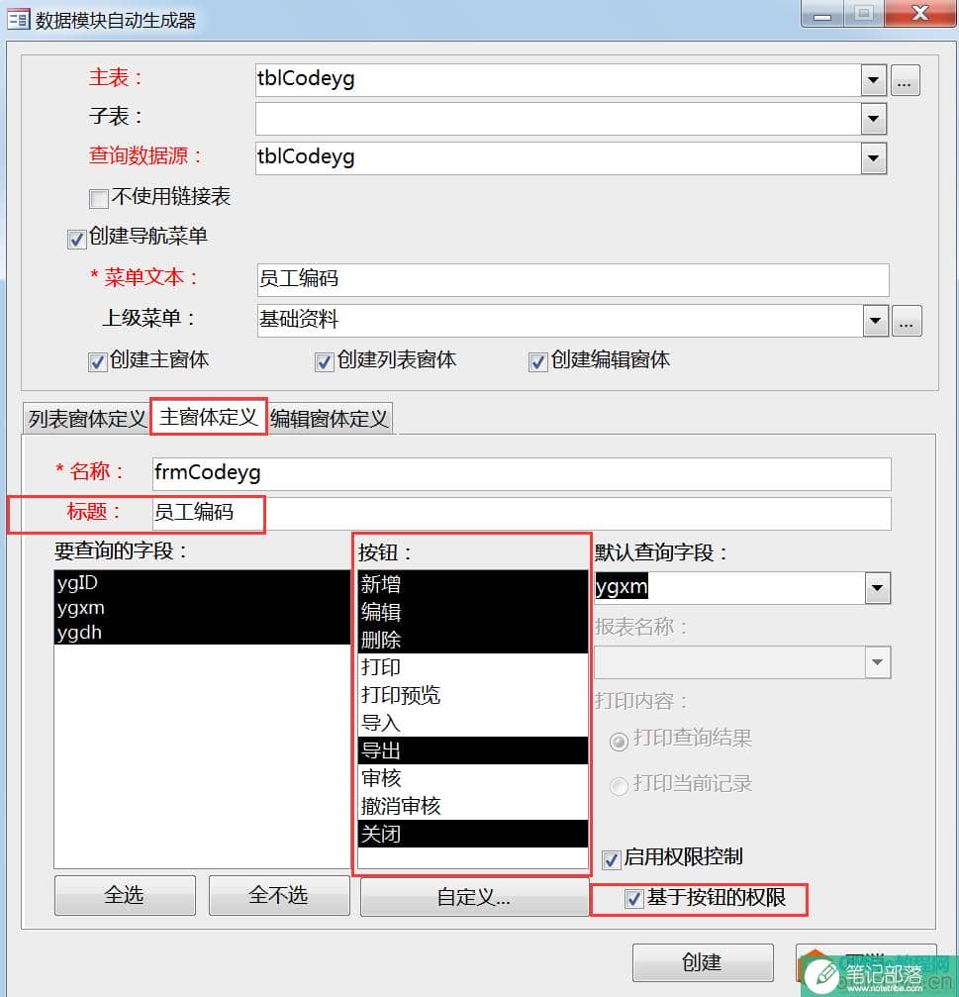The width and height of the screenshot is (959, 997).
Task: Switch to 主窗体定义 tab
Action: (x=209, y=417)
